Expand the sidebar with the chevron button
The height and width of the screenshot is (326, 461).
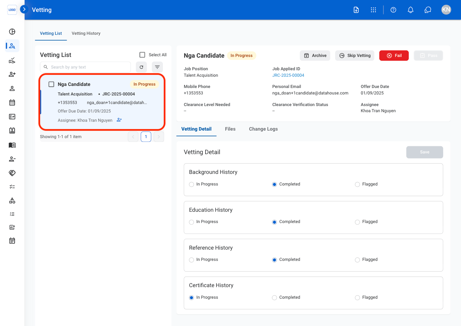(x=24, y=9)
